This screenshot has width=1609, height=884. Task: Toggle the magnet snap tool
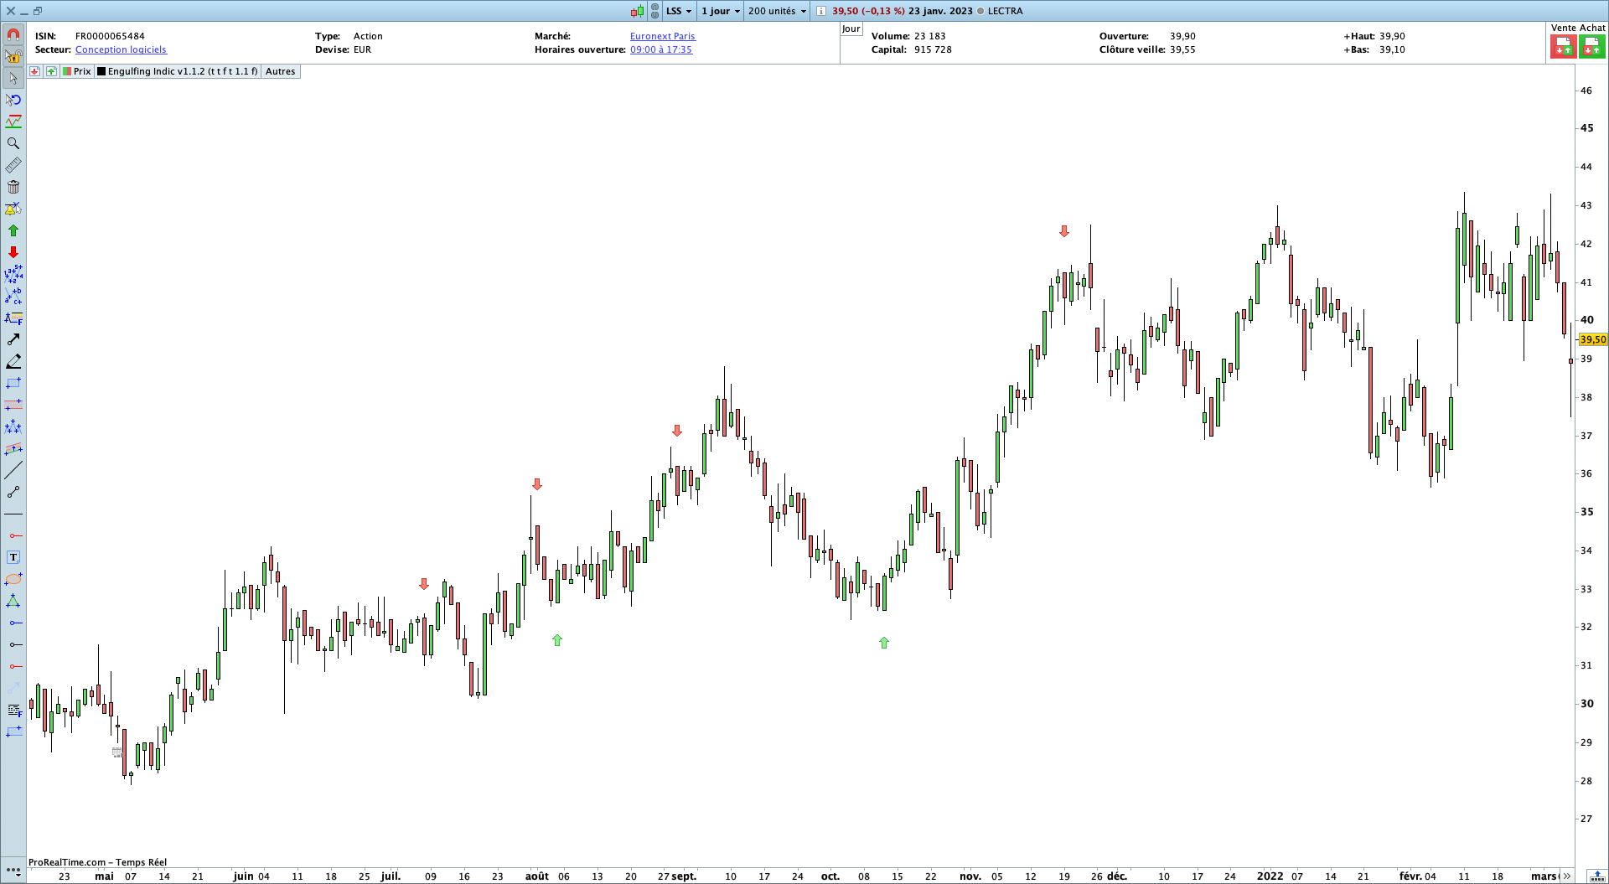tap(13, 34)
